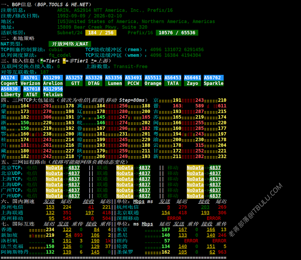Click the 开放网络无NAT label
The width and height of the screenshot is (301, 260).
70,44
